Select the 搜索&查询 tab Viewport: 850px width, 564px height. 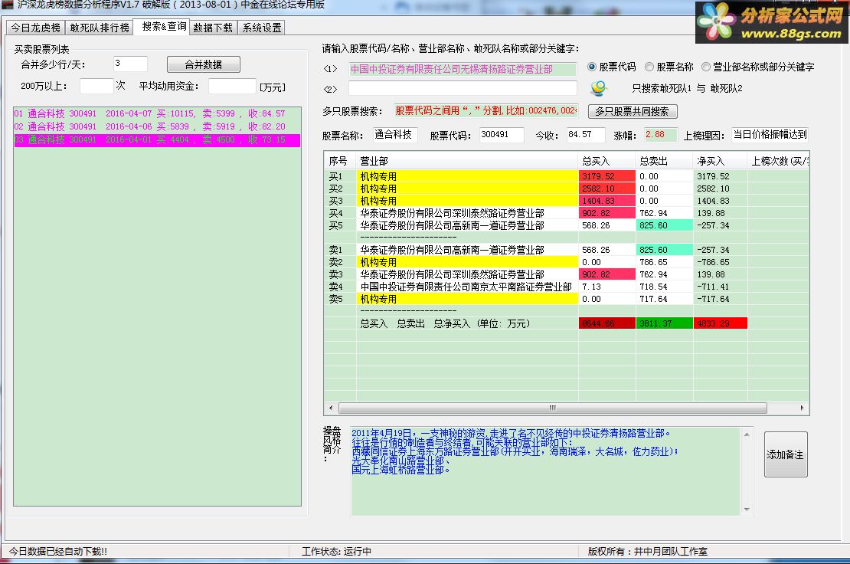(162, 27)
